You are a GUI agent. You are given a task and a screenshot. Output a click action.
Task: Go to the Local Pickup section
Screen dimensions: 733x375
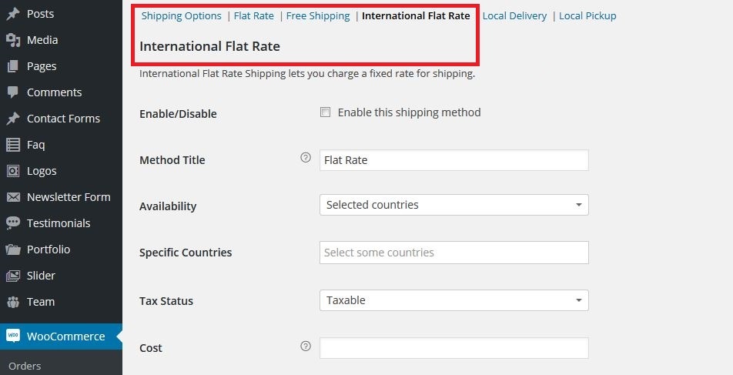pos(587,16)
